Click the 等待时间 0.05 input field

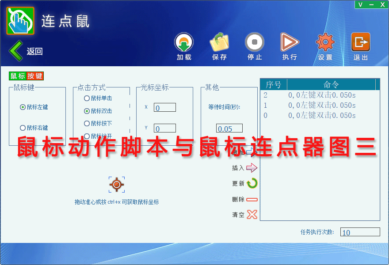pyautogui.click(x=229, y=129)
